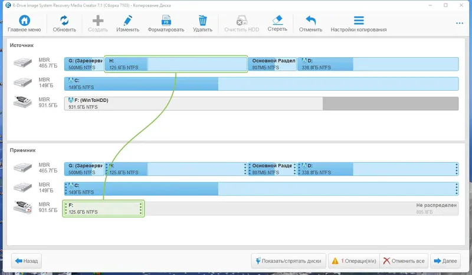
Task: Select destination Основной Раздел 807МБ partition
Action: [x=272, y=169]
